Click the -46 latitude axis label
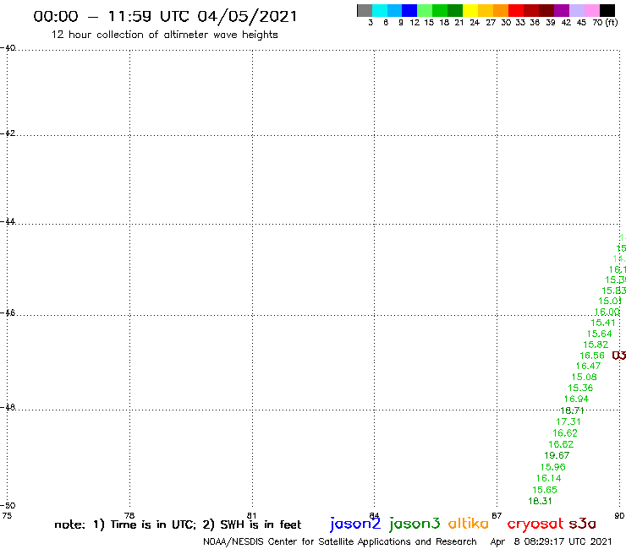This screenshot has height=549, width=626. 8,313
